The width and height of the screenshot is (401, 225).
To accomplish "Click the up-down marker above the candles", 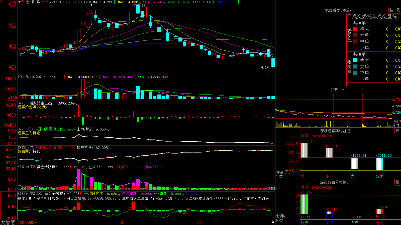I will 91,5.
